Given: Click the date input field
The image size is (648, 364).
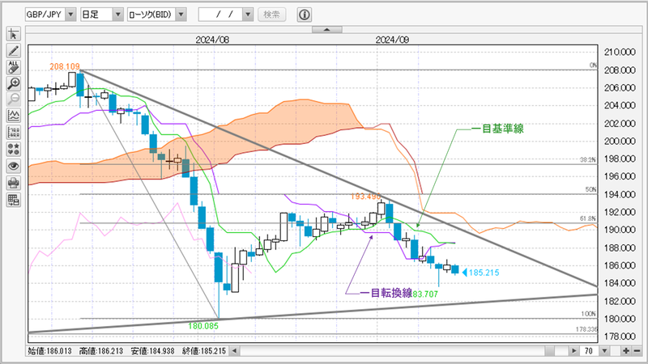Looking at the screenshot, I should coord(220,15).
